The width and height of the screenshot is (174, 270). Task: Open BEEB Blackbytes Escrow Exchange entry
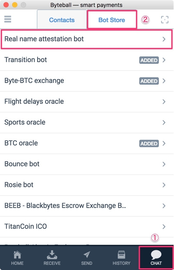(x=87, y=206)
